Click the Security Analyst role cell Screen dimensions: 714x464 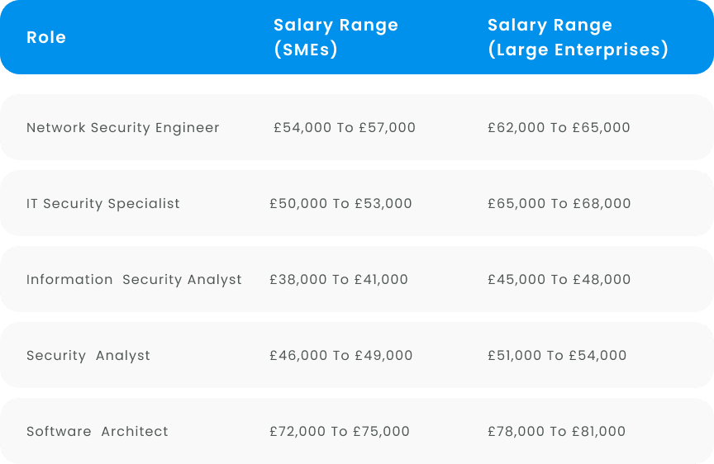(x=88, y=356)
